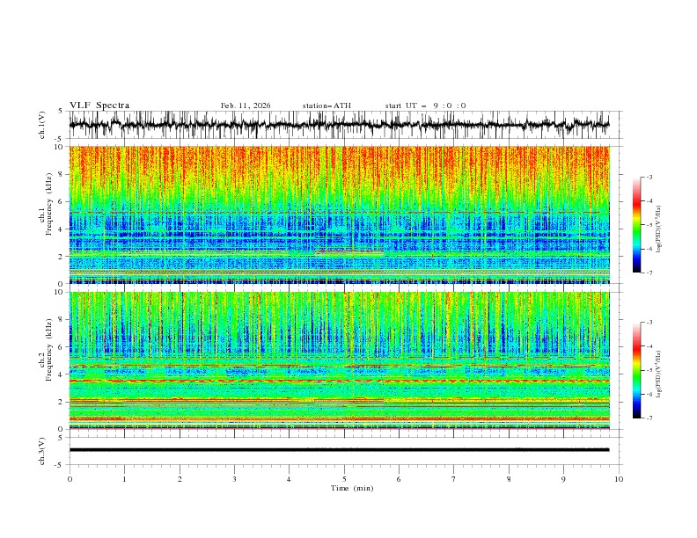Click tick label "10" on the Time axis
This screenshot has height=538, width=697.
pos(619,479)
